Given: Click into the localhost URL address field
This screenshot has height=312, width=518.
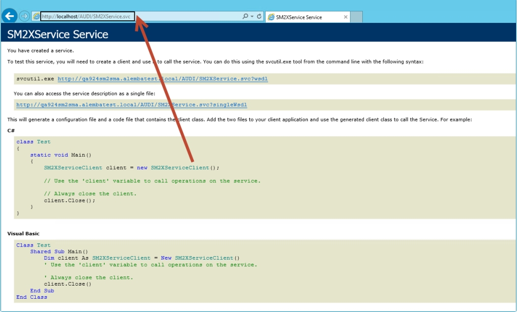Looking at the screenshot, I should point(87,17).
